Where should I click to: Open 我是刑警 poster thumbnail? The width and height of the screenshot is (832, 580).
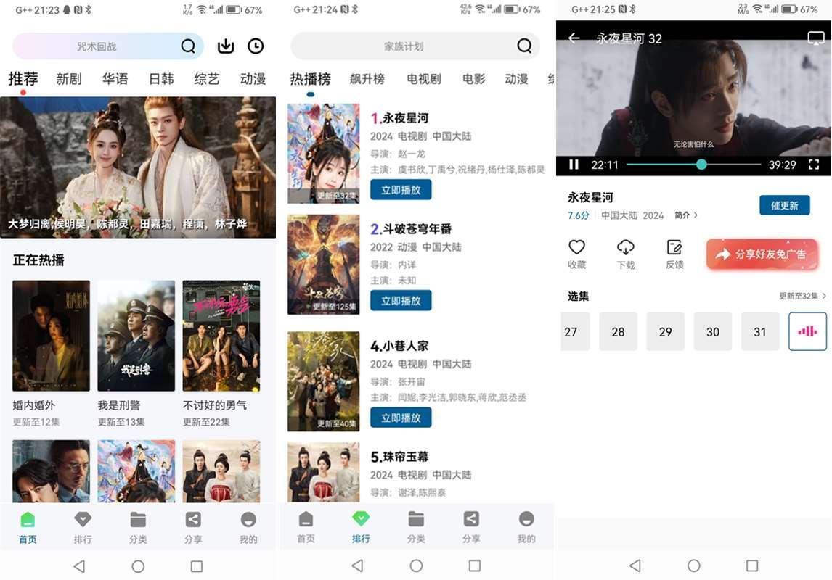coord(136,336)
